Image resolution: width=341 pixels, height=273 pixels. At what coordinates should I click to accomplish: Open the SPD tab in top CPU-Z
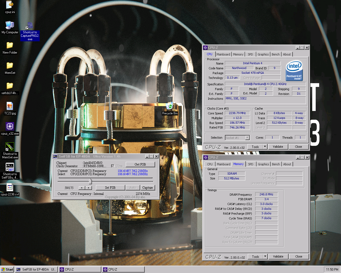(250, 54)
